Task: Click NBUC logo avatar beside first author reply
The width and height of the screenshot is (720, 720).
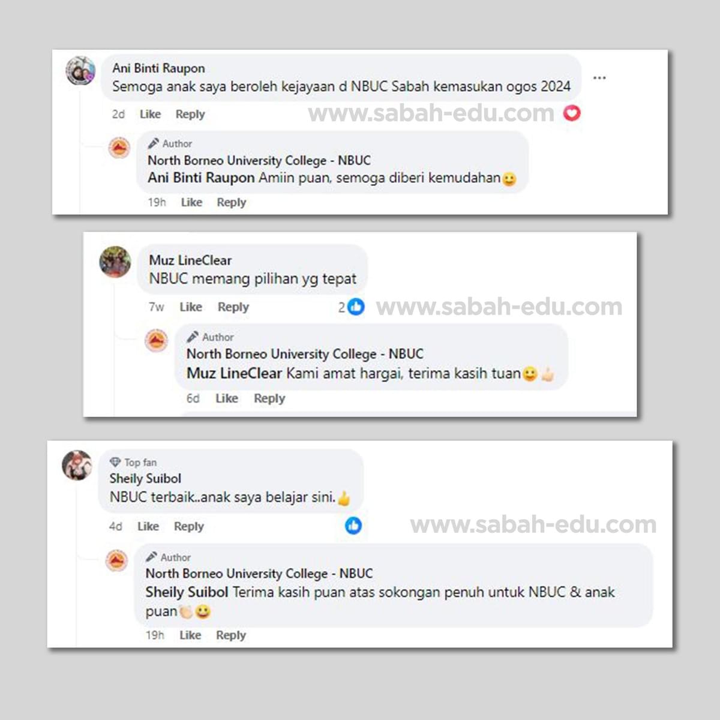Action: coord(119,148)
